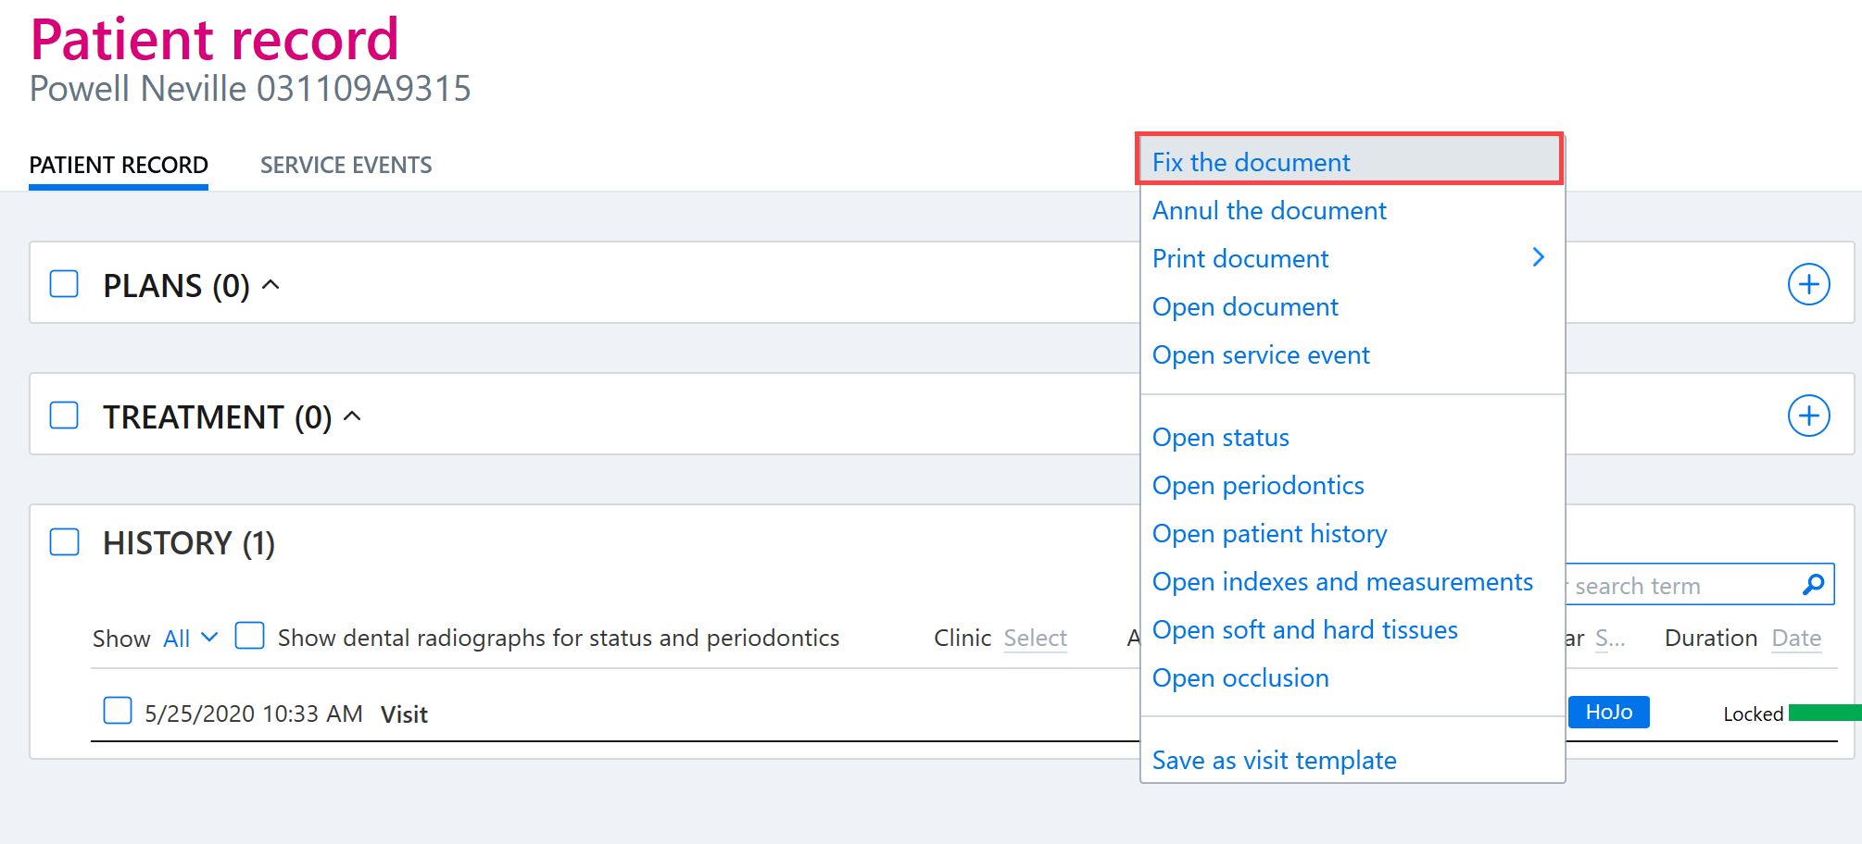This screenshot has width=1862, height=844.
Task: Open the Print document submenu arrow
Action: pos(1538,257)
